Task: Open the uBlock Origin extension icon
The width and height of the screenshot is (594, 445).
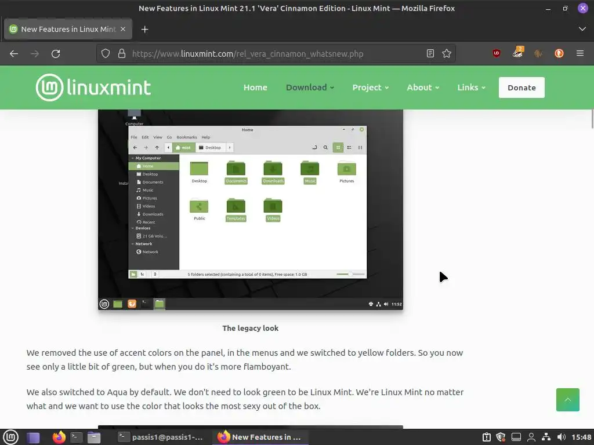Action: (x=497, y=53)
